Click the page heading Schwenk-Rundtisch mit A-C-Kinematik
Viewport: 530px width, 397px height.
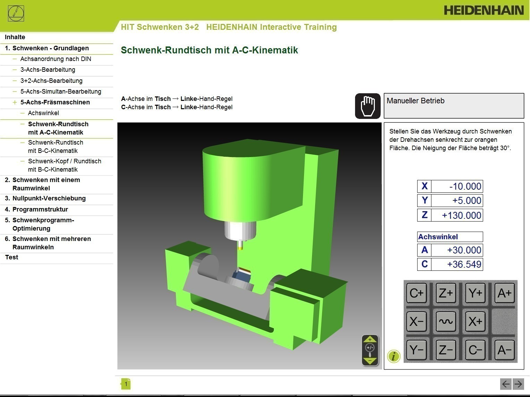pos(209,50)
